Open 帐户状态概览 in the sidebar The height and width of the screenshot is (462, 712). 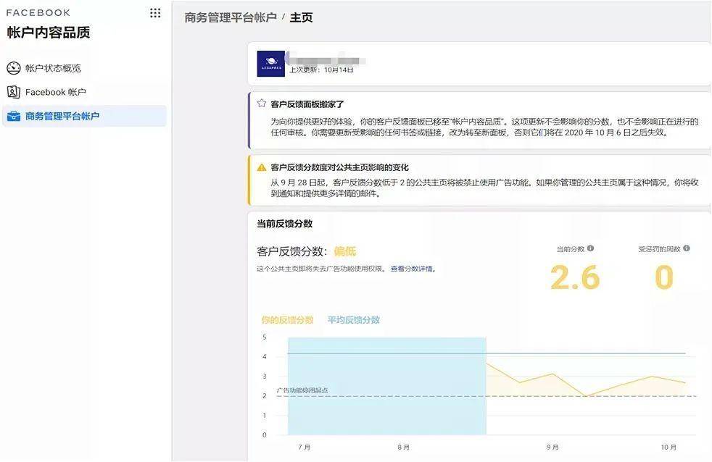tap(53, 68)
